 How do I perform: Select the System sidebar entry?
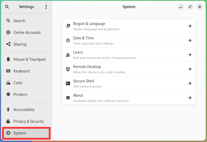click(26, 133)
